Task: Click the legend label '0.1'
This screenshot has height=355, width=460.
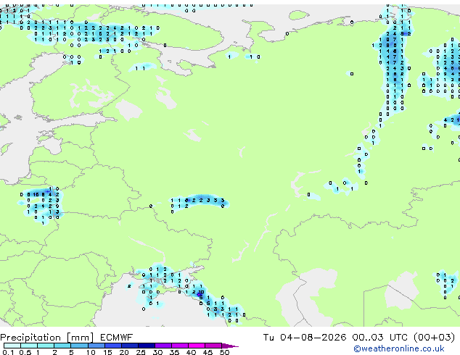Action: tap(8, 352)
